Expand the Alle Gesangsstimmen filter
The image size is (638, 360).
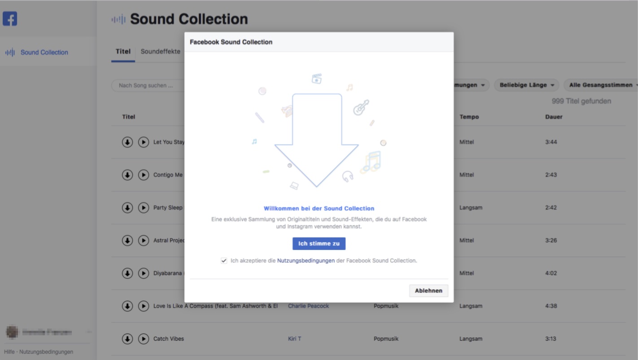coord(601,85)
